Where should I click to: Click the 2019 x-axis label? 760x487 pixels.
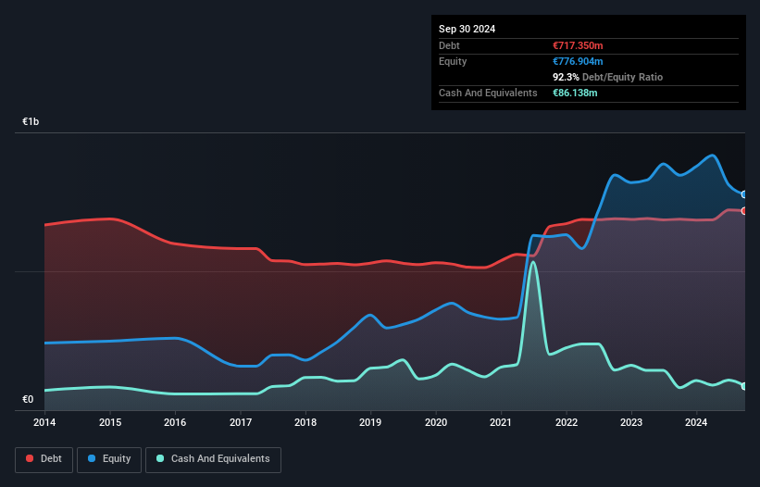tap(370, 422)
